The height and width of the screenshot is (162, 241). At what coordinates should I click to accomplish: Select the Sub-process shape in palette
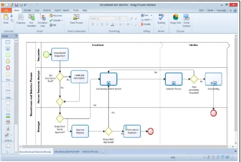click(8, 49)
